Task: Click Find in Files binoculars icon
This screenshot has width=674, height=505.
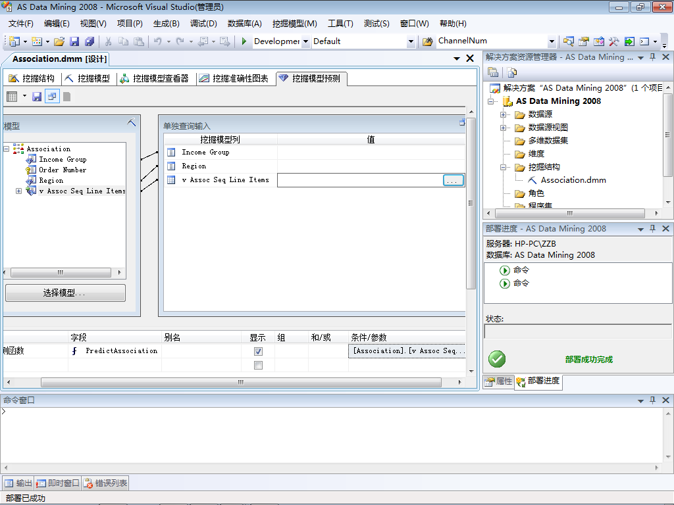Action: tap(427, 41)
